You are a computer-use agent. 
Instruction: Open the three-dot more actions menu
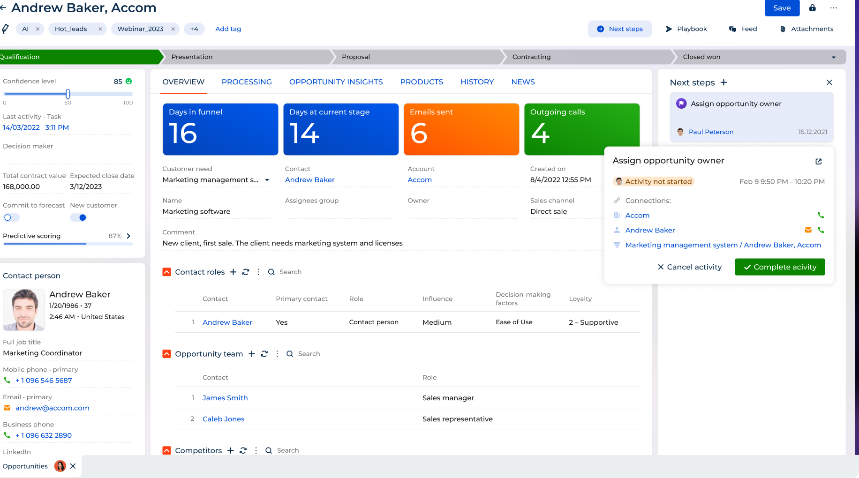coord(833,8)
